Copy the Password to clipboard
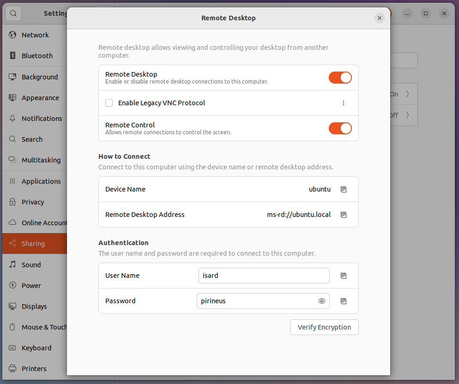 [344, 301]
